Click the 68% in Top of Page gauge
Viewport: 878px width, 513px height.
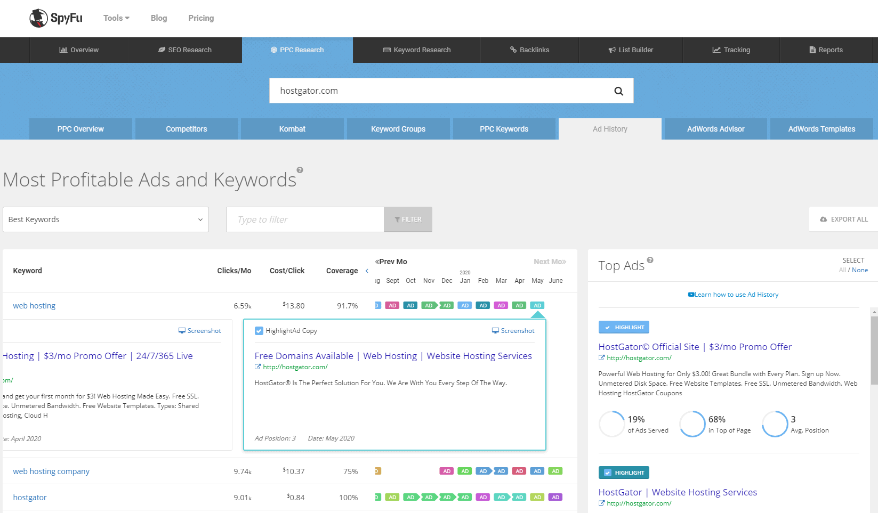tap(692, 424)
